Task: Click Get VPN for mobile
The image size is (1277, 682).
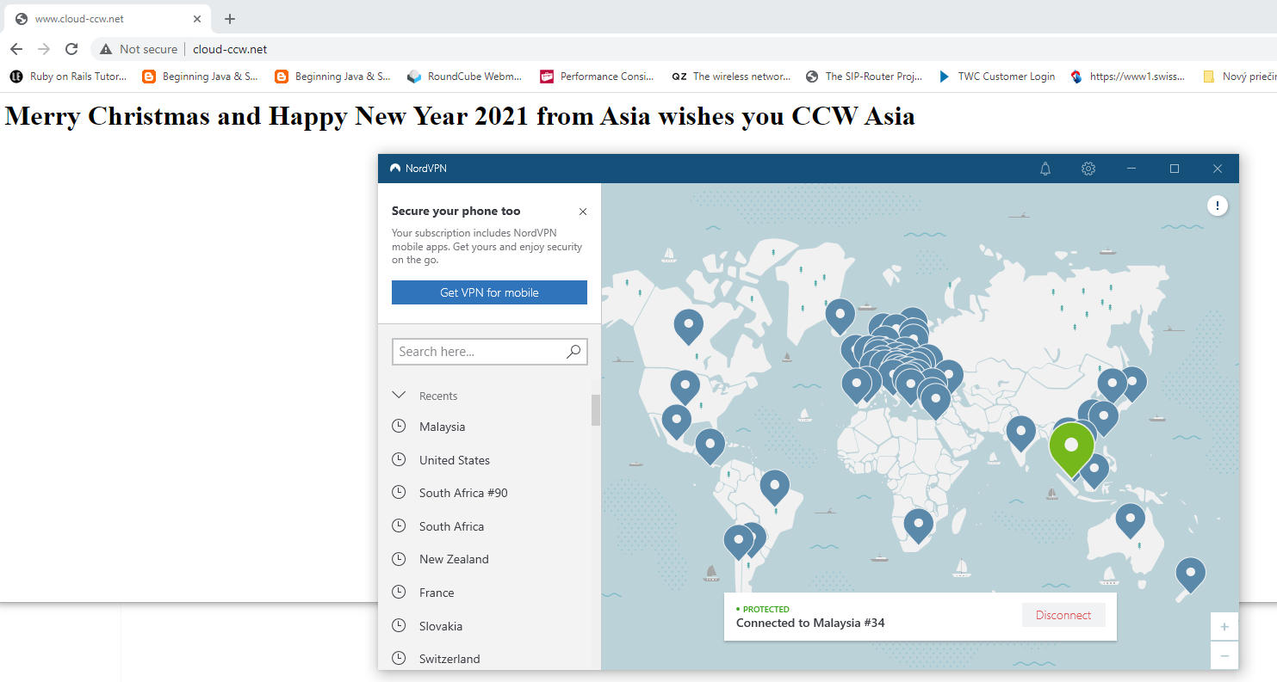Action: pos(489,292)
